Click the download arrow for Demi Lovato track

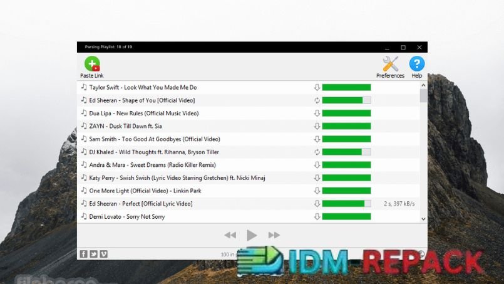(x=317, y=216)
